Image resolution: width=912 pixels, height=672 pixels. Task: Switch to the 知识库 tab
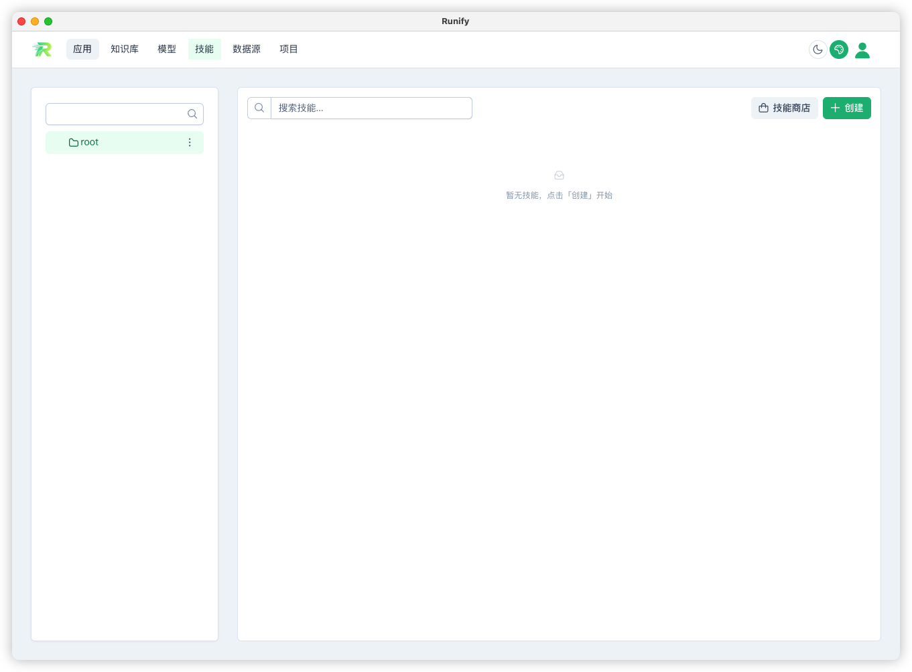point(125,49)
